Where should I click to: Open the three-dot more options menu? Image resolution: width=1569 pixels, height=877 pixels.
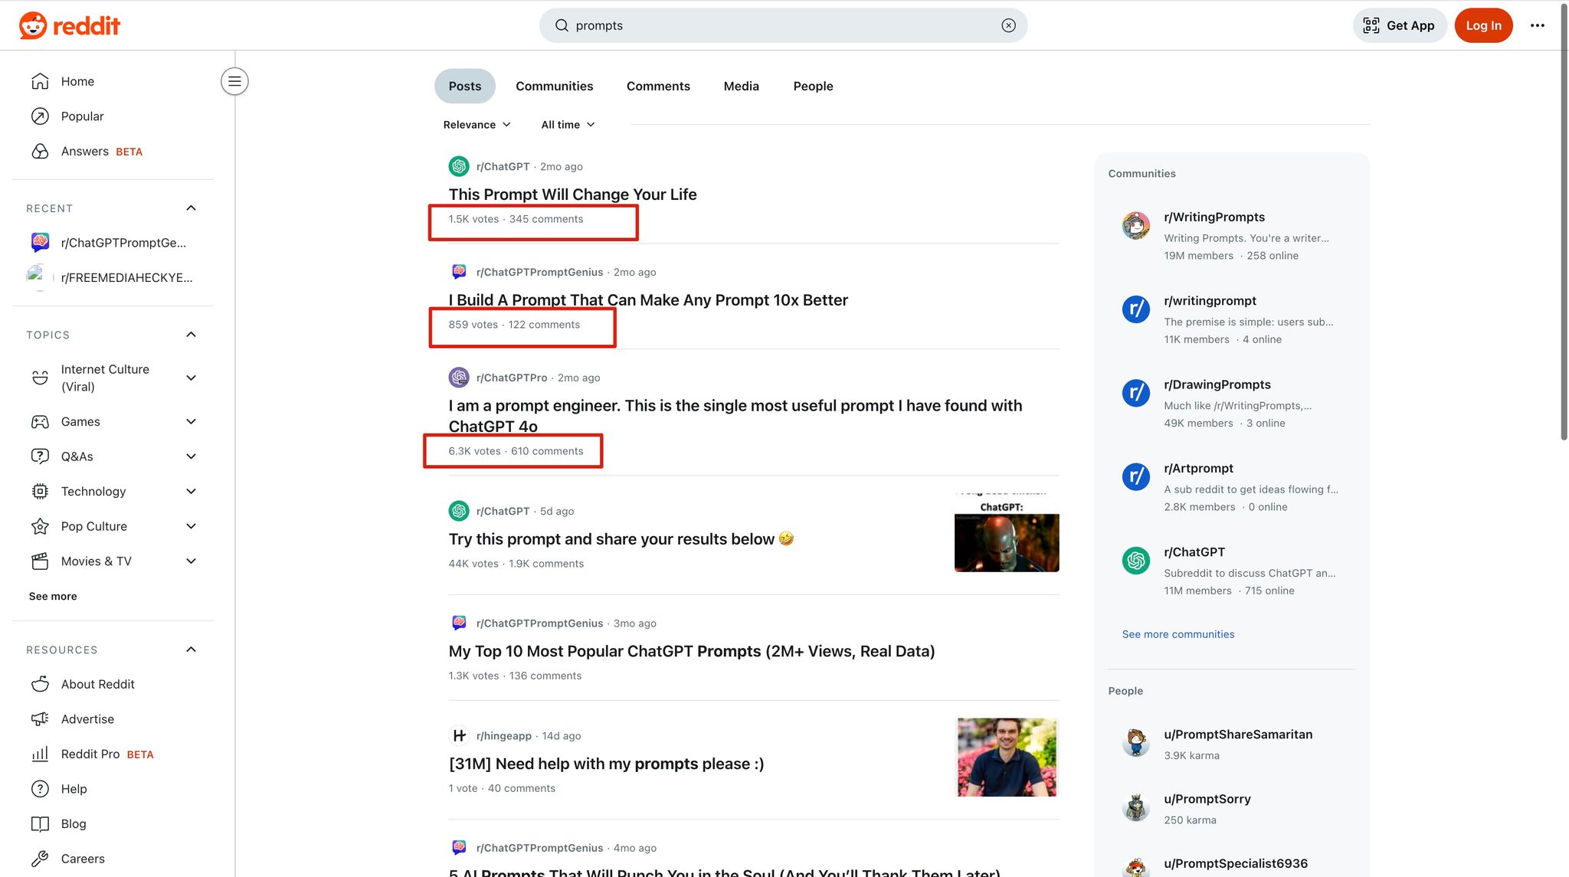1537,25
